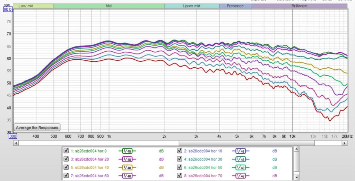Hide the sb26cdc004 hor 40 trace
The width and height of the screenshot is (355, 181).
[x=66, y=167]
